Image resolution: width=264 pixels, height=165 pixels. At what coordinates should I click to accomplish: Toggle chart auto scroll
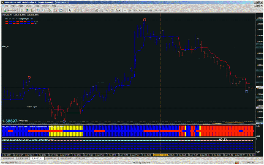(x=51, y=11)
